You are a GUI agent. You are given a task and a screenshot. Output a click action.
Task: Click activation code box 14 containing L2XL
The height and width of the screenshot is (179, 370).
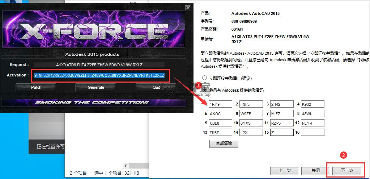[251, 132]
